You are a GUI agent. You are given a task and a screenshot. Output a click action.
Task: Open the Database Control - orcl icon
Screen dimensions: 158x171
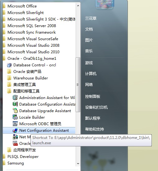[9, 65]
